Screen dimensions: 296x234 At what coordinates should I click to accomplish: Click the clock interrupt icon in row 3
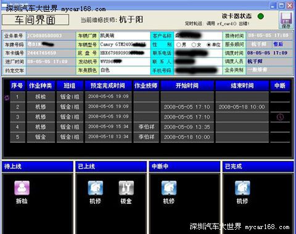click(x=280, y=117)
